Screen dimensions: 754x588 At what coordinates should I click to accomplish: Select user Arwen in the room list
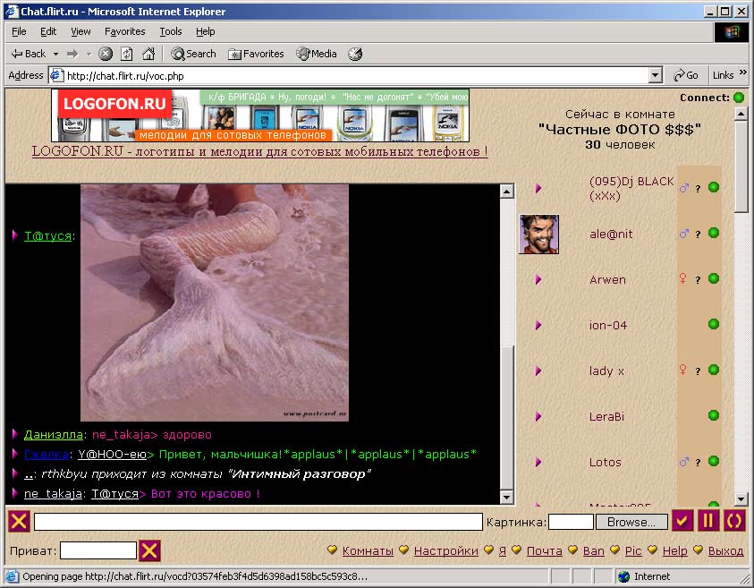[x=608, y=280]
